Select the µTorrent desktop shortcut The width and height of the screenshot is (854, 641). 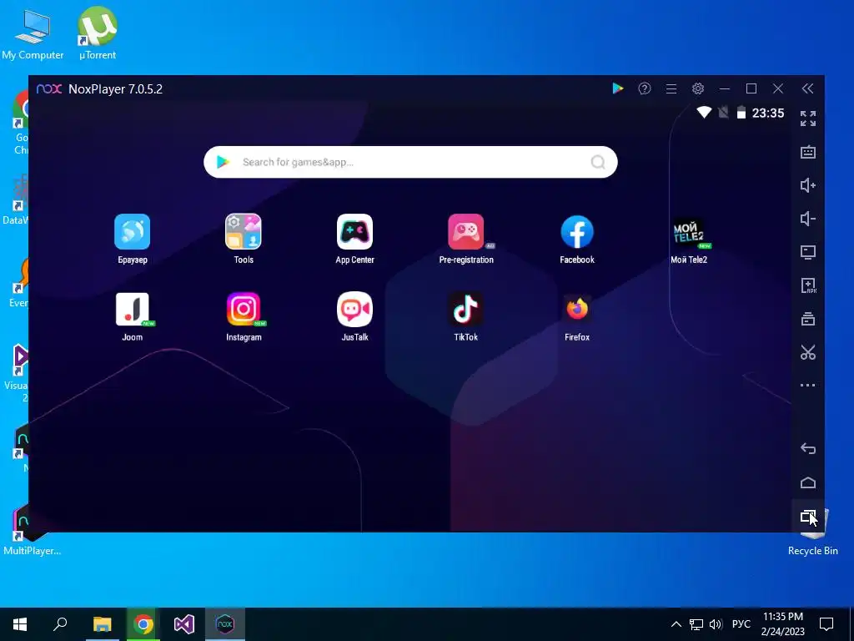(x=98, y=33)
